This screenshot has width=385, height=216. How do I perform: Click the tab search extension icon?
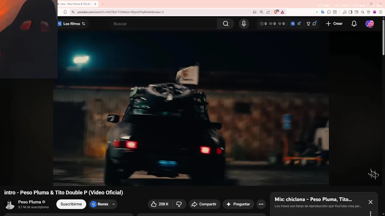point(335,12)
